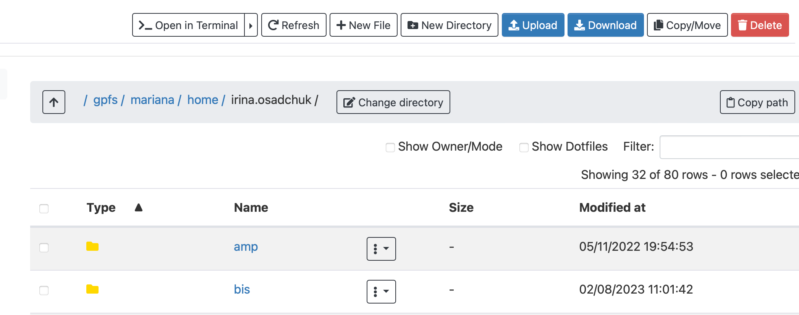Click the Download button

tap(606, 25)
